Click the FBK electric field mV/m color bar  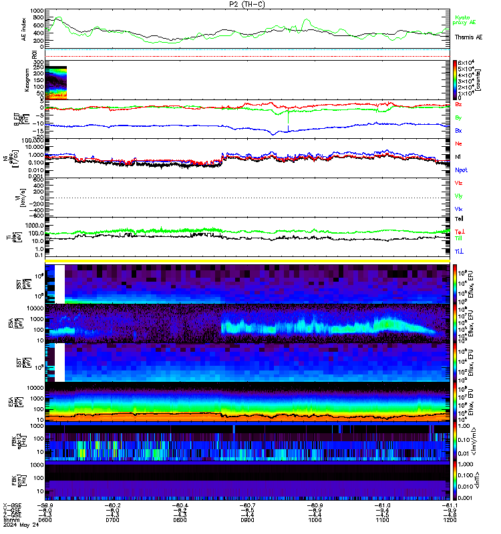[455, 441]
